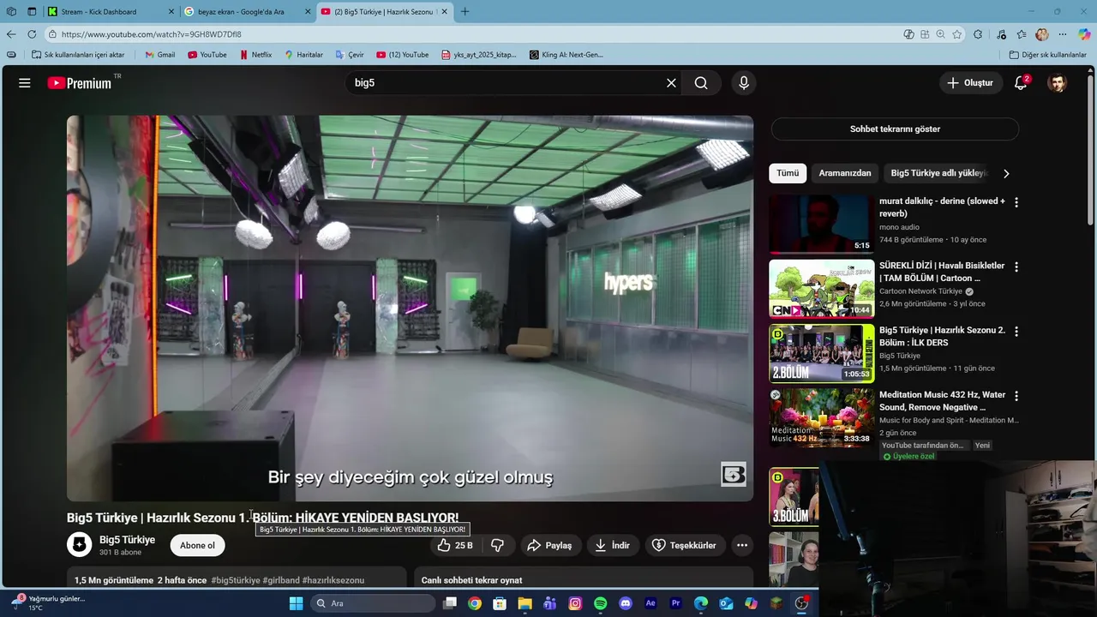Open the YouTube guide hamburger menu
Viewport: 1097px width, 617px height.
click(x=25, y=83)
